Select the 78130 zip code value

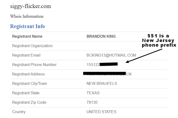(92, 102)
